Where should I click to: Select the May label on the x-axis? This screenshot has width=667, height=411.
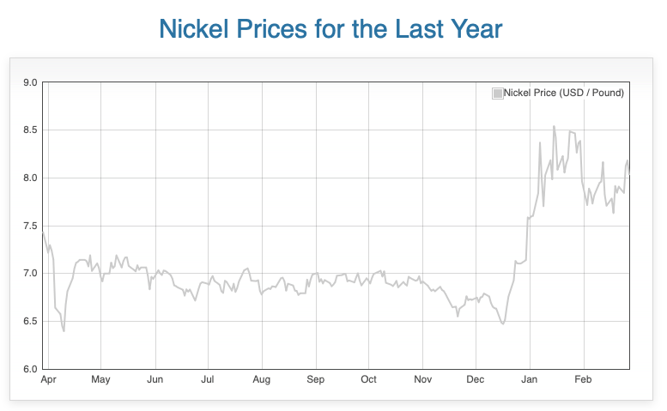[x=100, y=379]
